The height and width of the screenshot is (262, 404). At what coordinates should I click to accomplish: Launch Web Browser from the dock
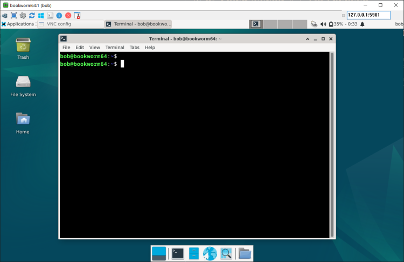[210, 253]
